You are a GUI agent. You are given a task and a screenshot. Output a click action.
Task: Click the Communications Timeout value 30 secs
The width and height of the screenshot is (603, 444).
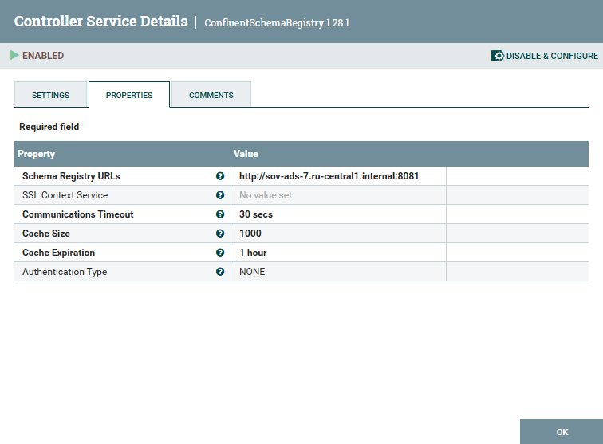[x=256, y=214]
